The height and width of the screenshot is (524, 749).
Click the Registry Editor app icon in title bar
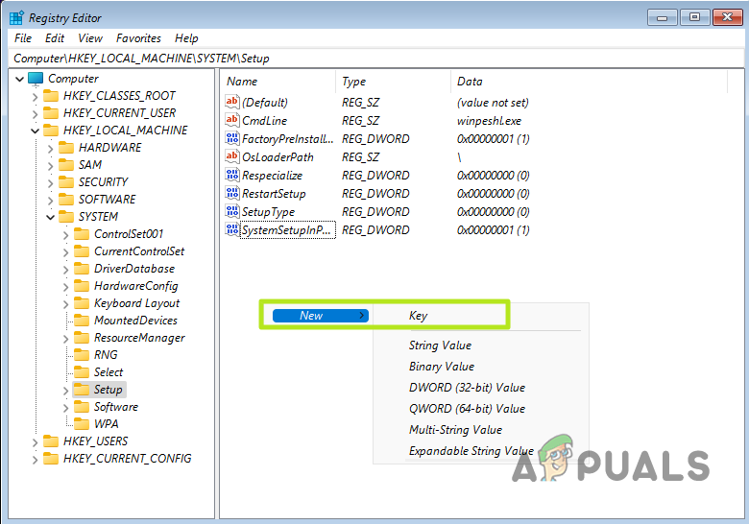(x=16, y=17)
